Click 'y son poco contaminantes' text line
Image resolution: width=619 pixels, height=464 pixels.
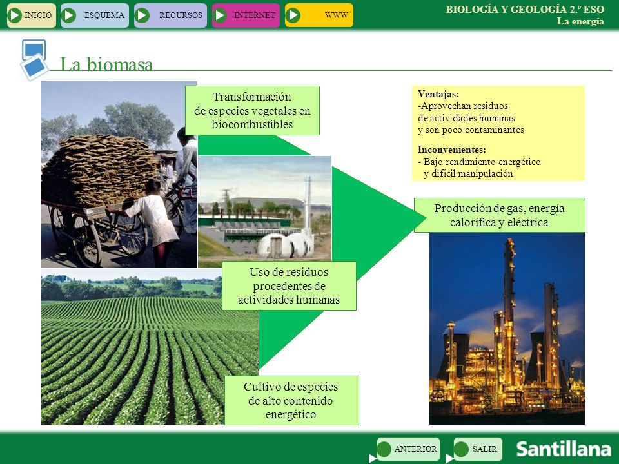click(x=471, y=130)
